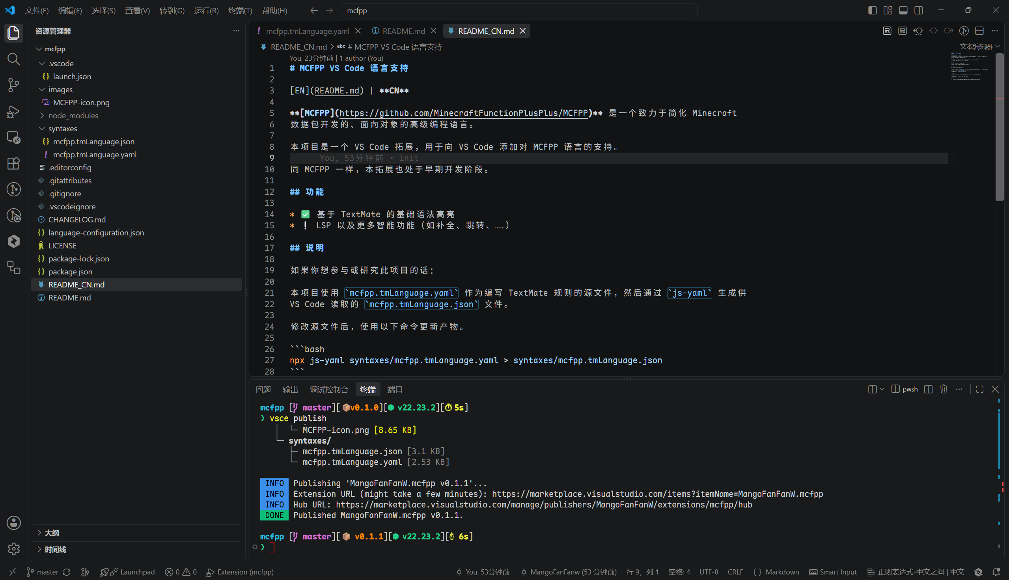Go back with navigation arrow
Screen dimensions: 1009x580
tap(314, 11)
